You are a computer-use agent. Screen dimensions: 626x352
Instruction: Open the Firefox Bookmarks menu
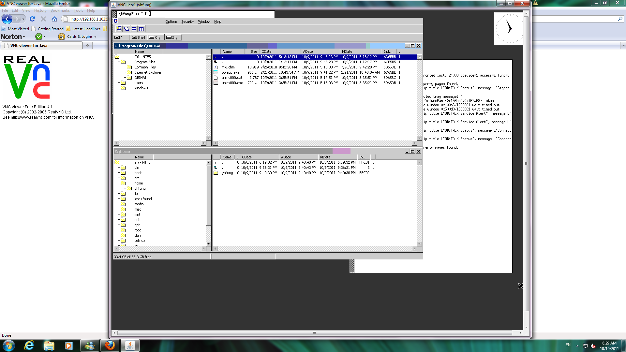[60, 10]
